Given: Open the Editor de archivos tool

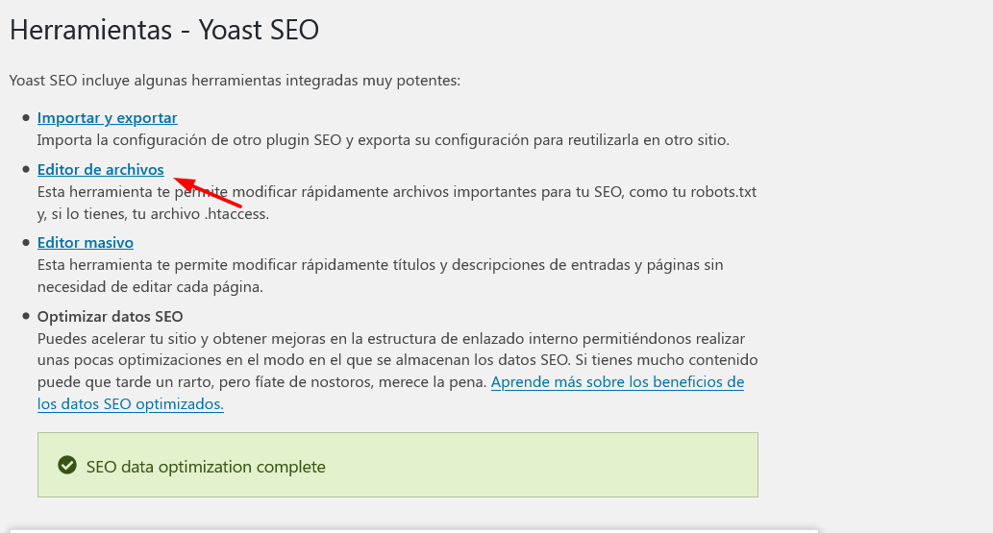Looking at the screenshot, I should point(100,170).
